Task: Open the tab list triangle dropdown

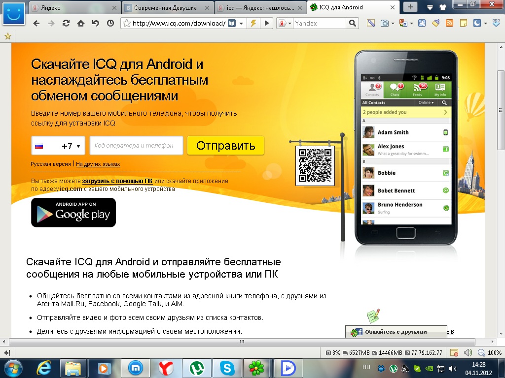Action: (x=430, y=7)
